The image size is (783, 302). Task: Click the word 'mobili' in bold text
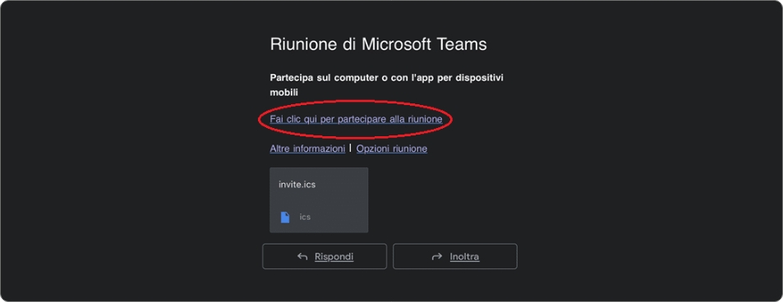click(x=283, y=93)
